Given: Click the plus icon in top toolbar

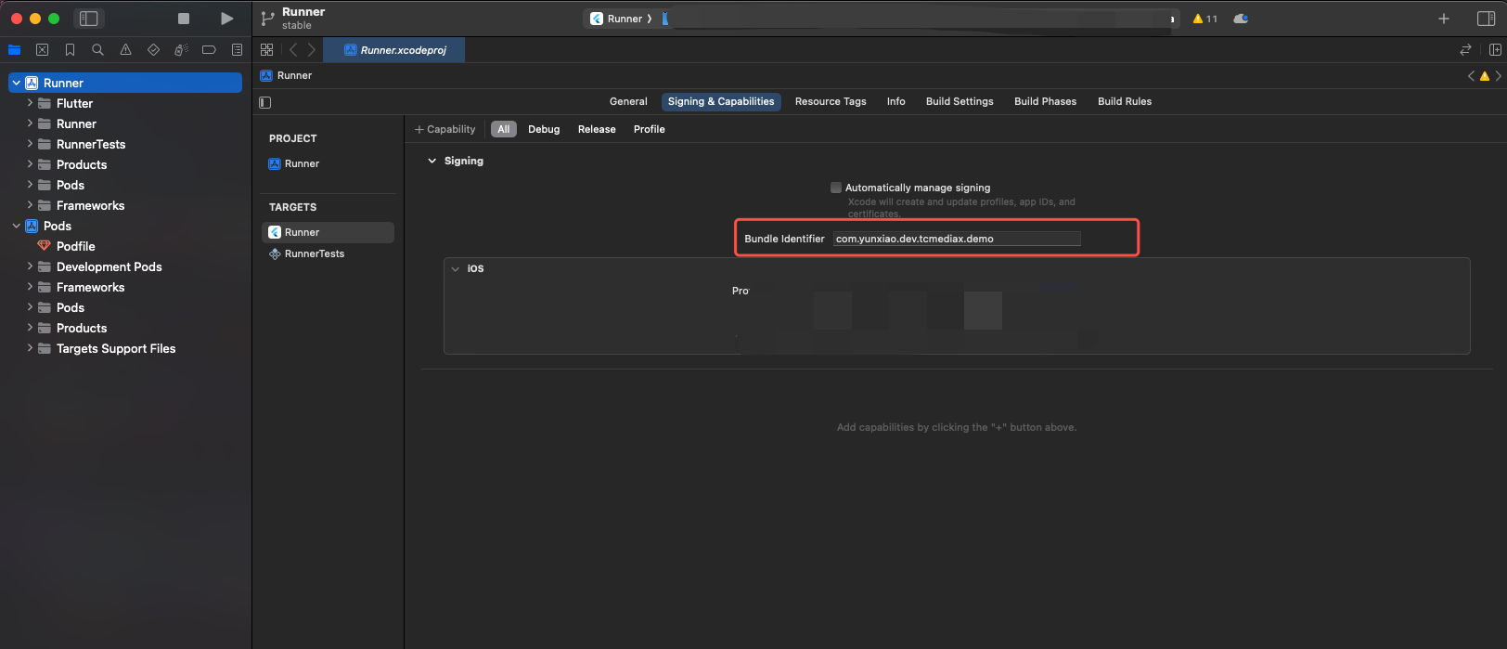Looking at the screenshot, I should (1444, 19).
